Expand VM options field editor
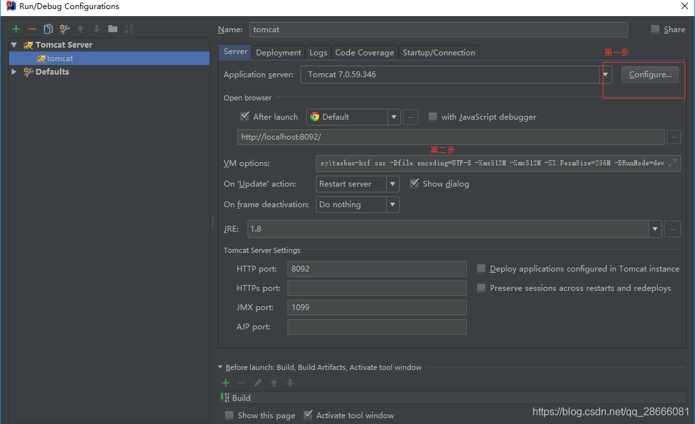 click(672, 163)
